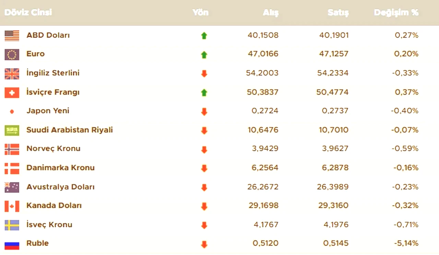Open the Euro currency link

pos(36,54)
